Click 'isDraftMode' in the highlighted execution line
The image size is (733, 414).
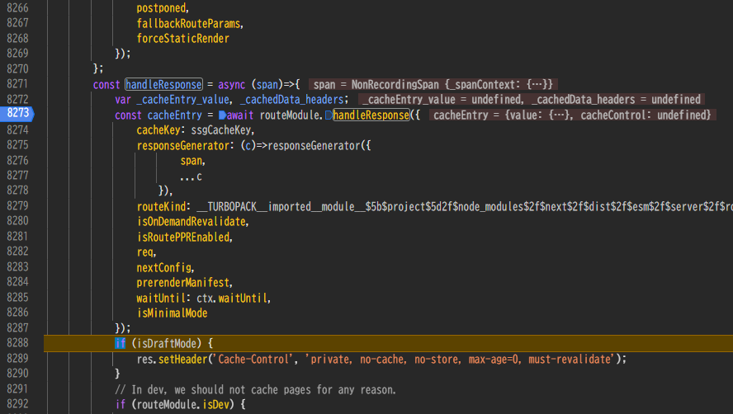tap(167, 343)
